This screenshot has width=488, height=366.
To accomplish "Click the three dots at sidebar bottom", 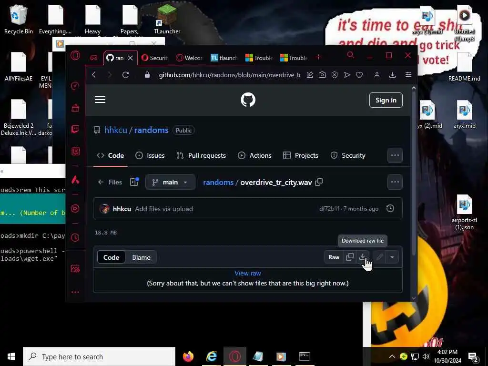I will (75, 292).
